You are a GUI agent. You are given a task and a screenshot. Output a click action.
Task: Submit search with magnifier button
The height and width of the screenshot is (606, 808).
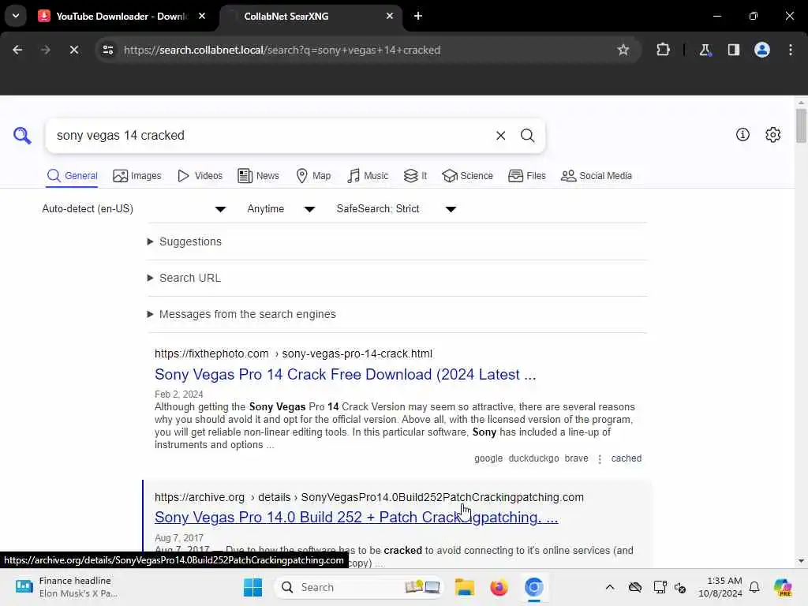pyautogui.click(x=527, y=136)
